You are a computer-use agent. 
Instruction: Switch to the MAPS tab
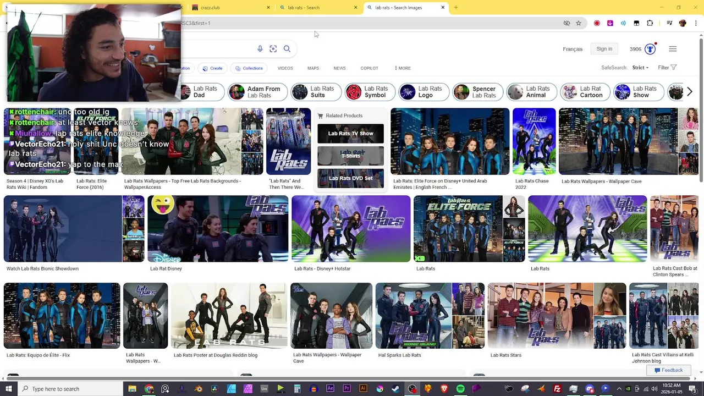313,68
